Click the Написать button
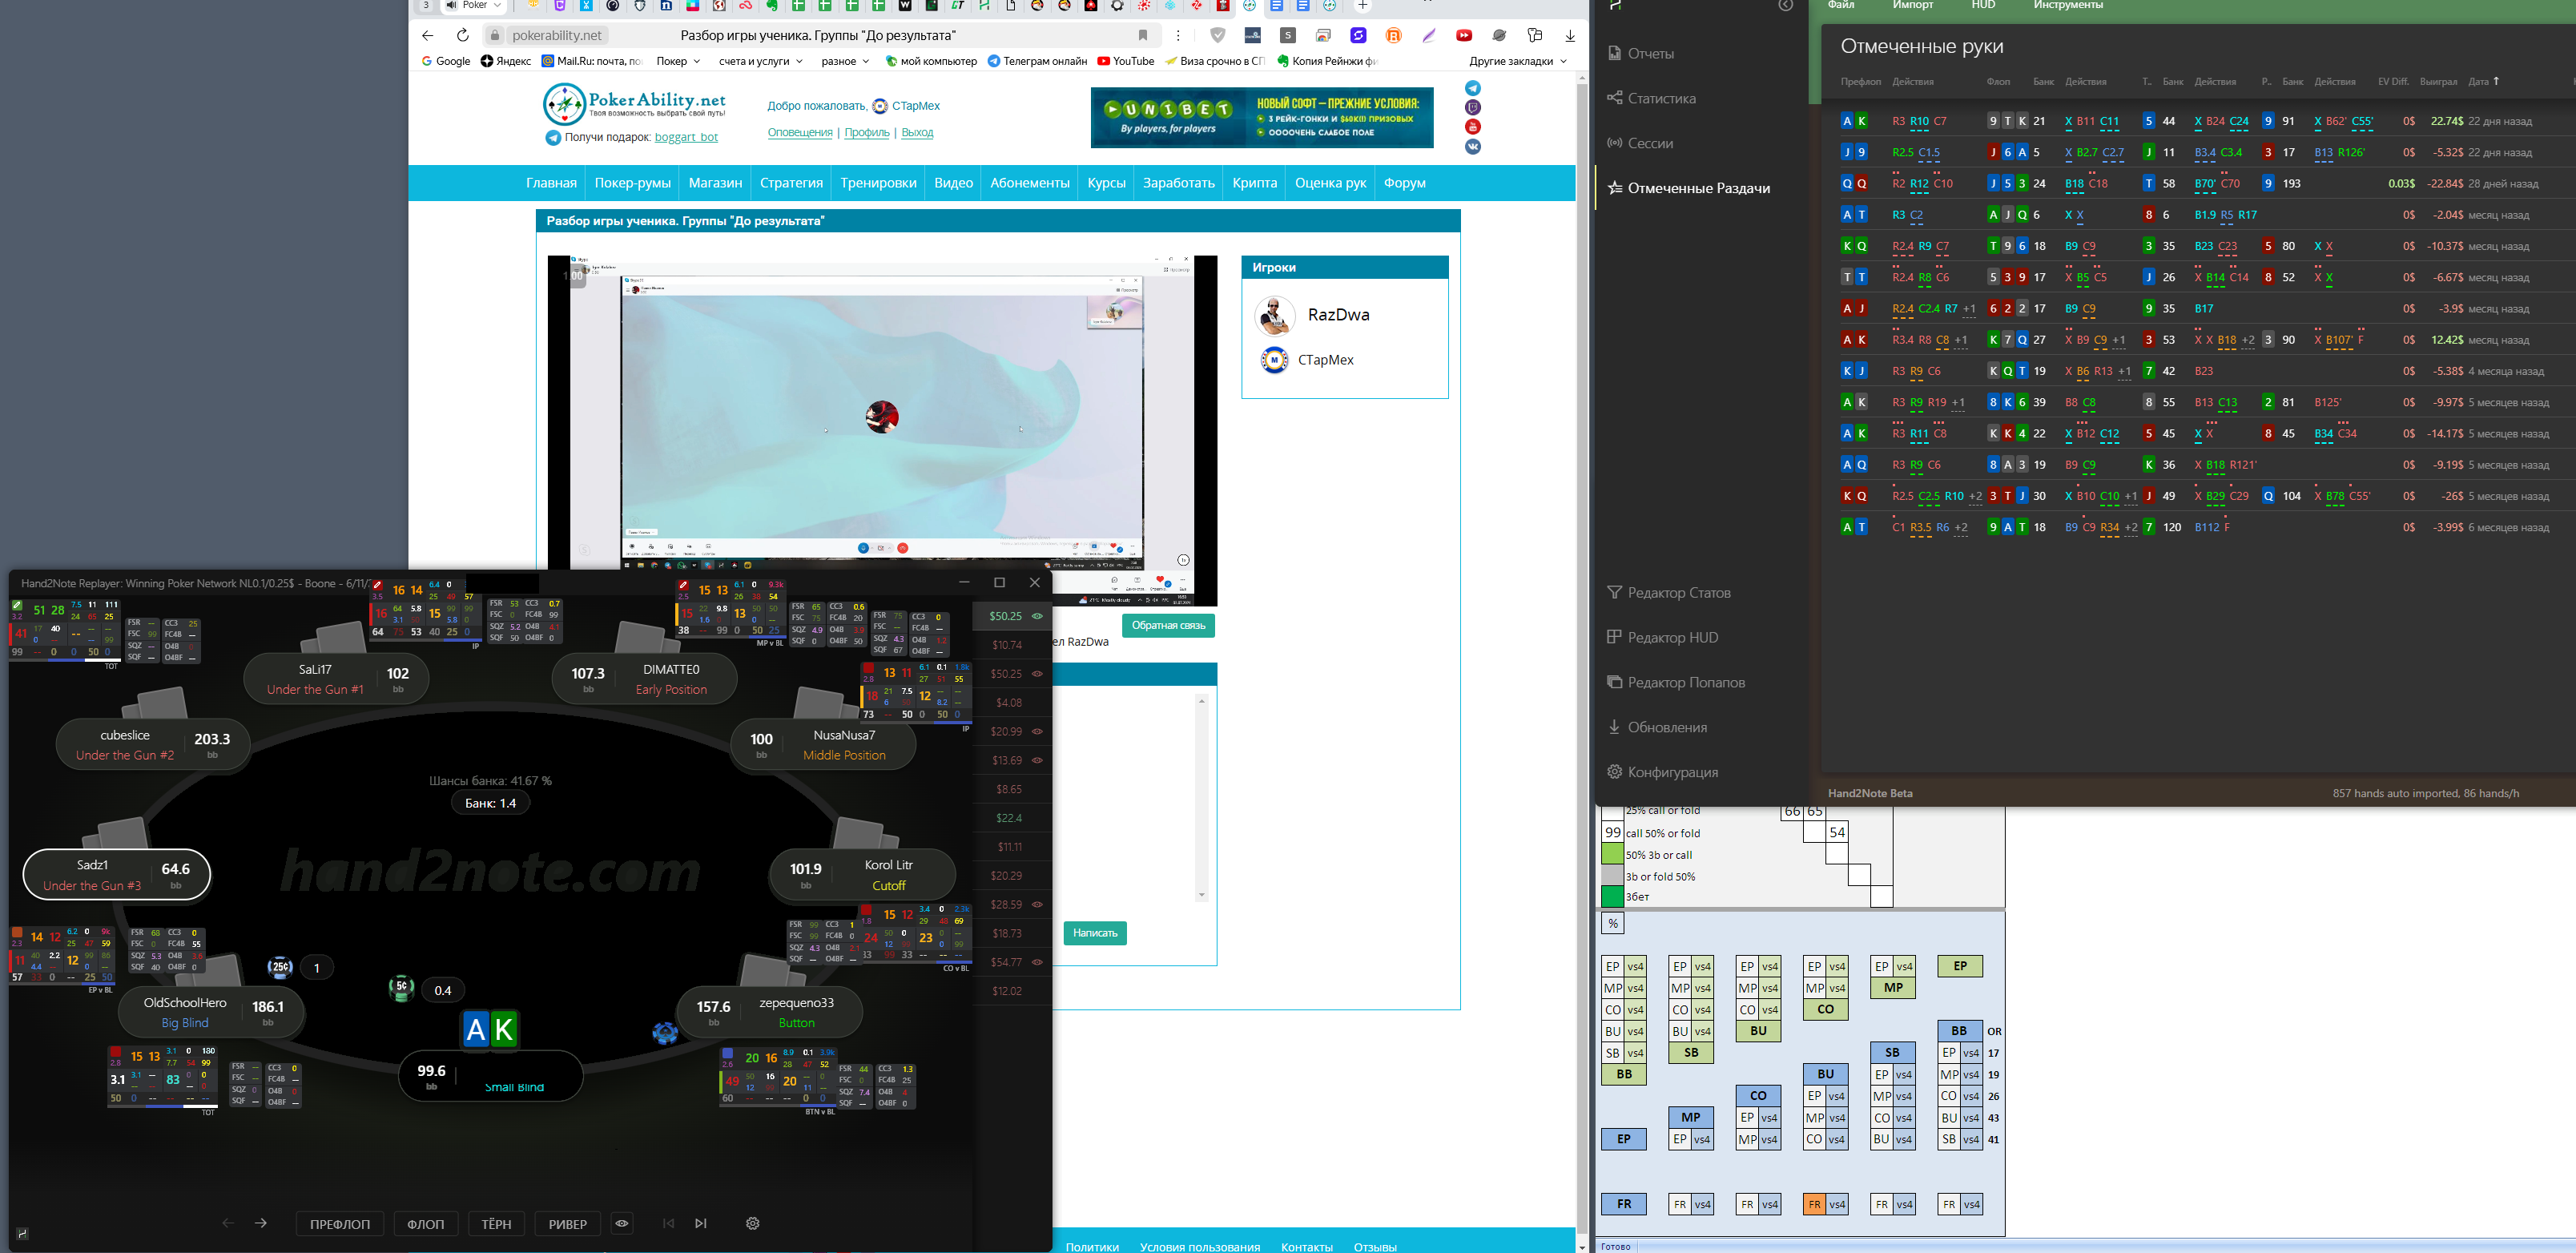The width and height of the screenshot is (2576, 1253). pos(1095,933)
